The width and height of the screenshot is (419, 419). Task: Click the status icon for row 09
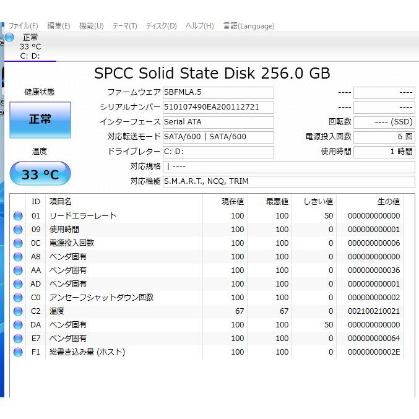tap(18, 230)
